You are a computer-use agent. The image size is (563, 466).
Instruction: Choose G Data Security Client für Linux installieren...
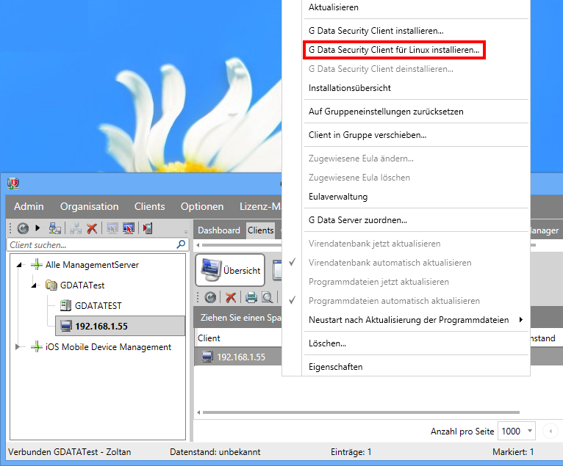coord(394,50)
